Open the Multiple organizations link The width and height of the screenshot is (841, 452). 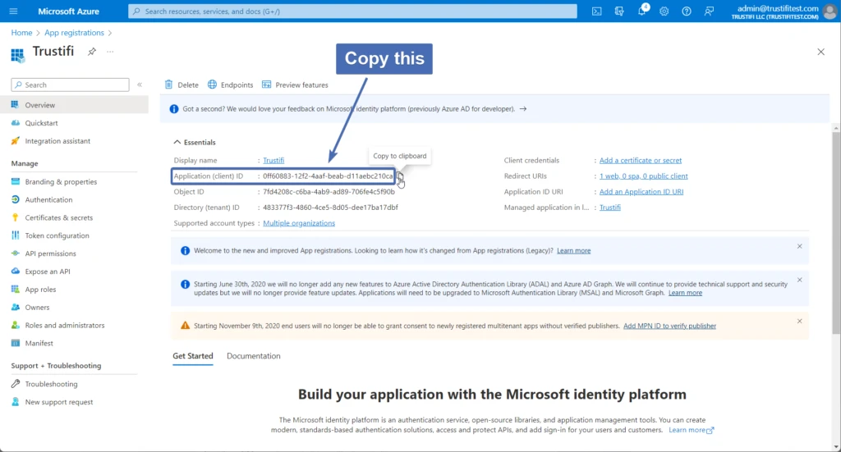coord(299,223)
